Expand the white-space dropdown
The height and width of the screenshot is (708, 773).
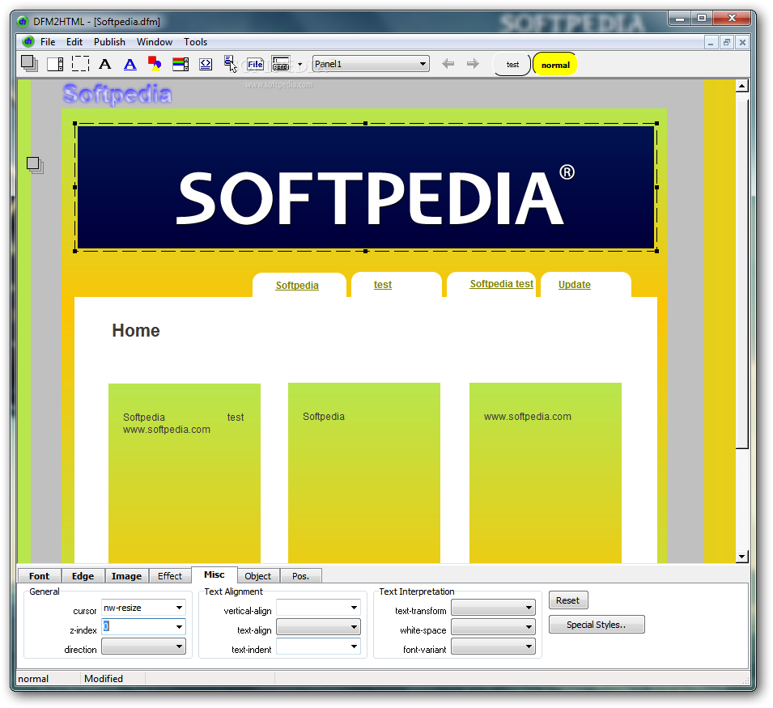(x=529, y=627)
